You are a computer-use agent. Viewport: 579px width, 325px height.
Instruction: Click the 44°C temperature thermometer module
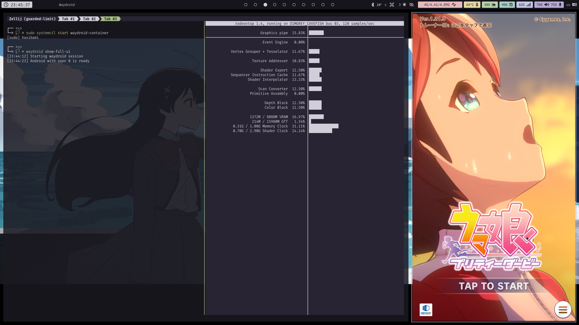tap(472, 5)
